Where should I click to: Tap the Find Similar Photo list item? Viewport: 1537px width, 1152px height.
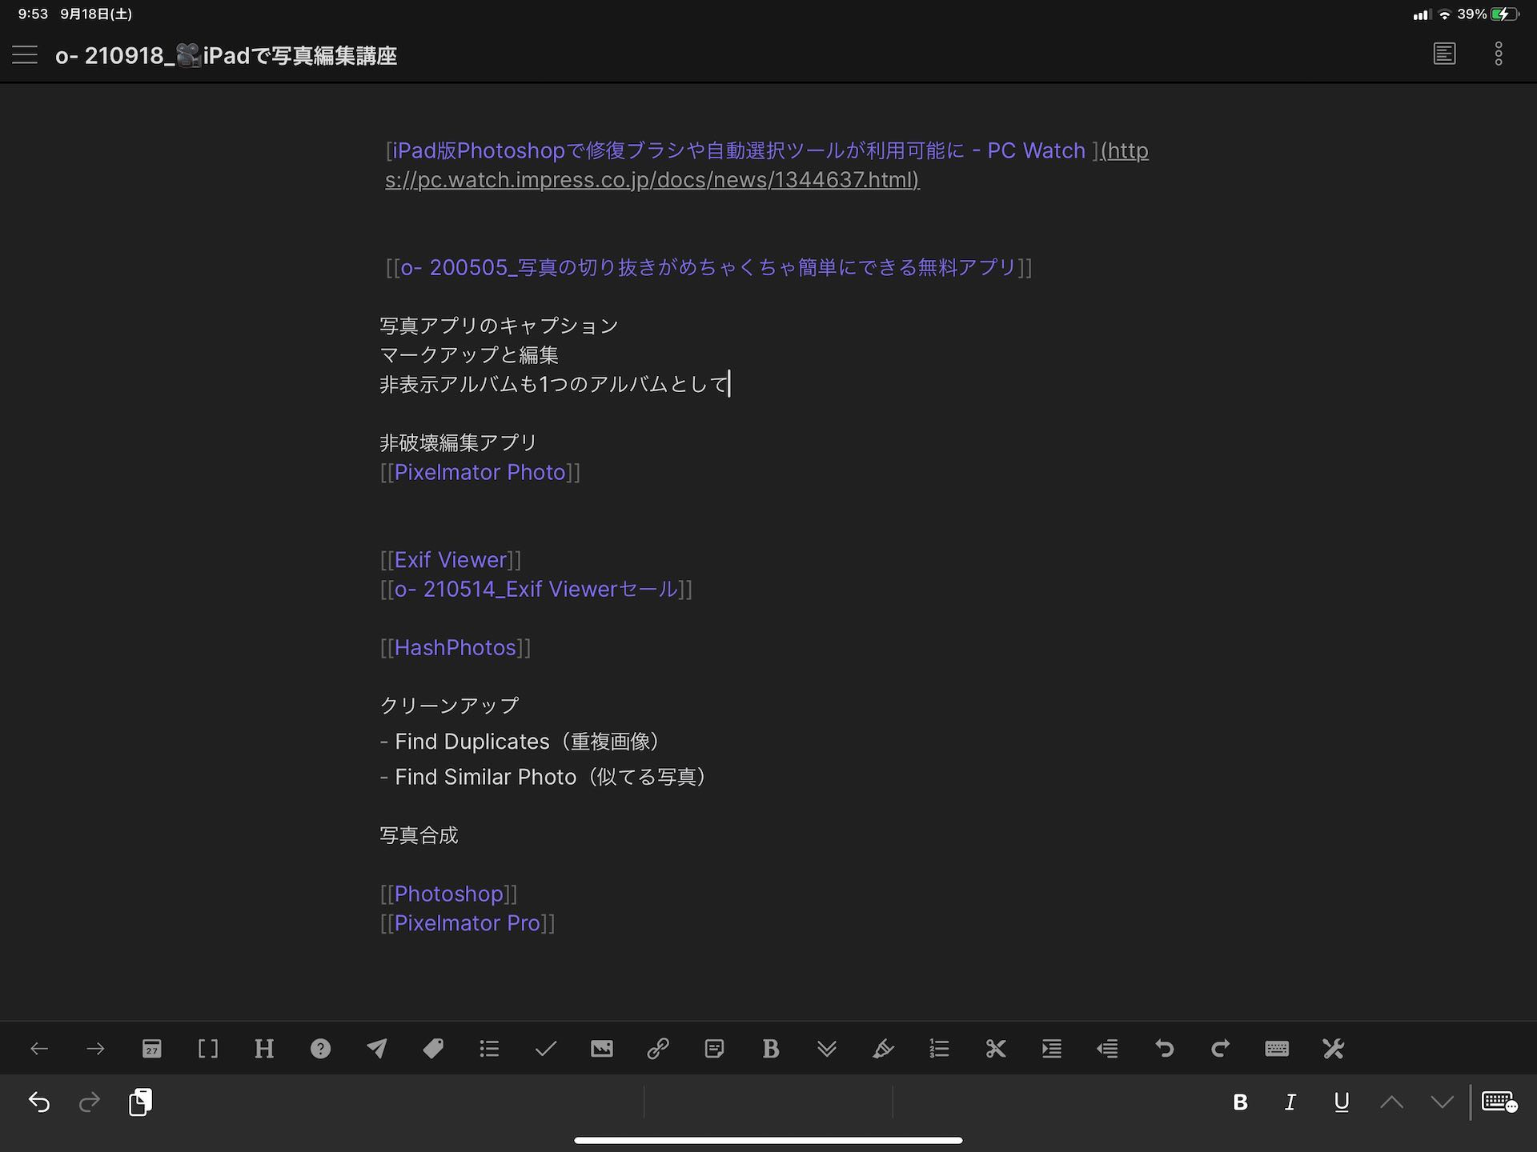pyautogui.click(x=548, y=777)
